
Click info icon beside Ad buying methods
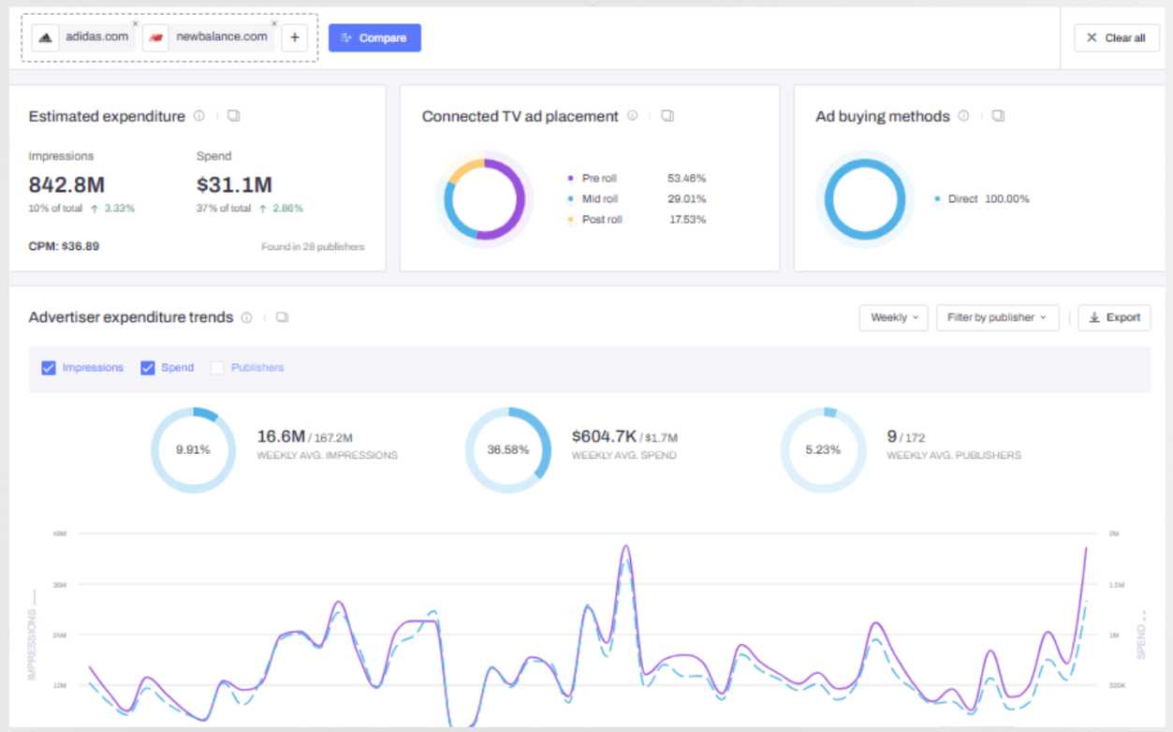(963, 116)
